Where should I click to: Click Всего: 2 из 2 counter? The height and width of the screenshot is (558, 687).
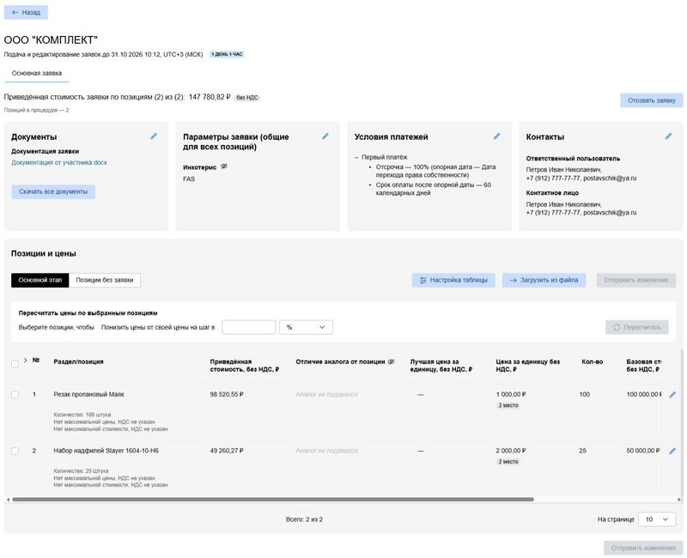coord(304,519)
